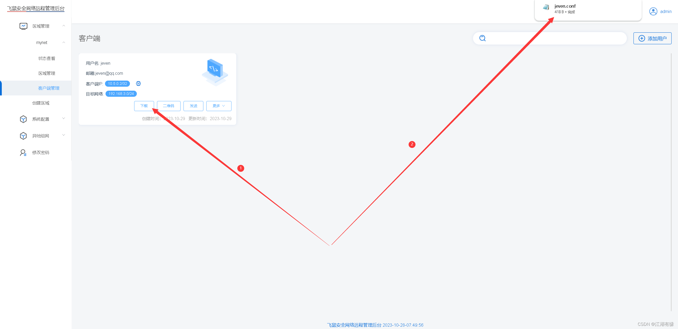
Task: Click the jeven.conf downloaded file icon
Action: (546, 7)
